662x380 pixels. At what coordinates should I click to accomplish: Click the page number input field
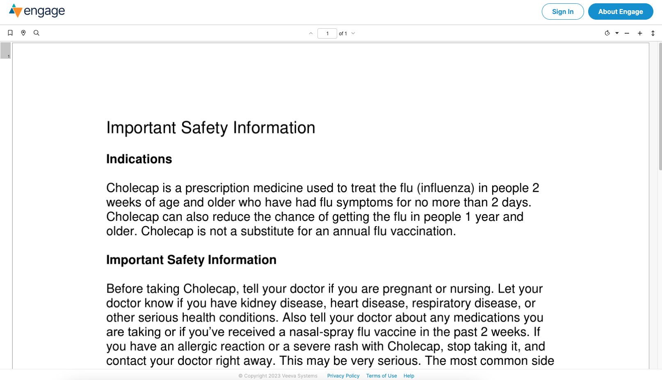(327, 33)
